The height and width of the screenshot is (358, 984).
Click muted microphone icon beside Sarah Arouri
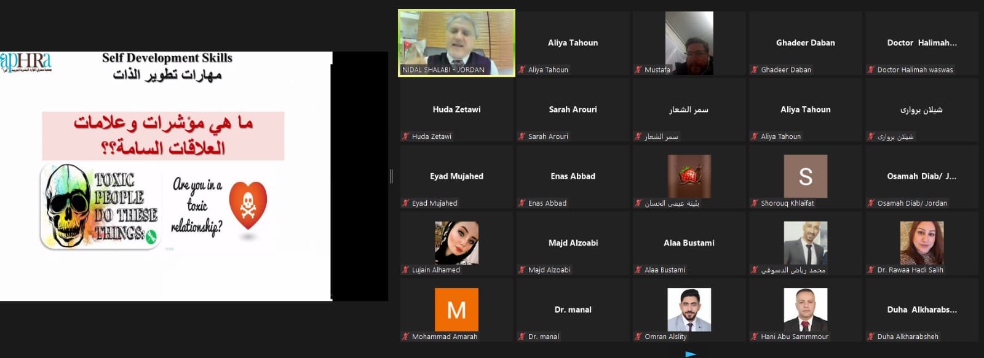coord(522,136)
